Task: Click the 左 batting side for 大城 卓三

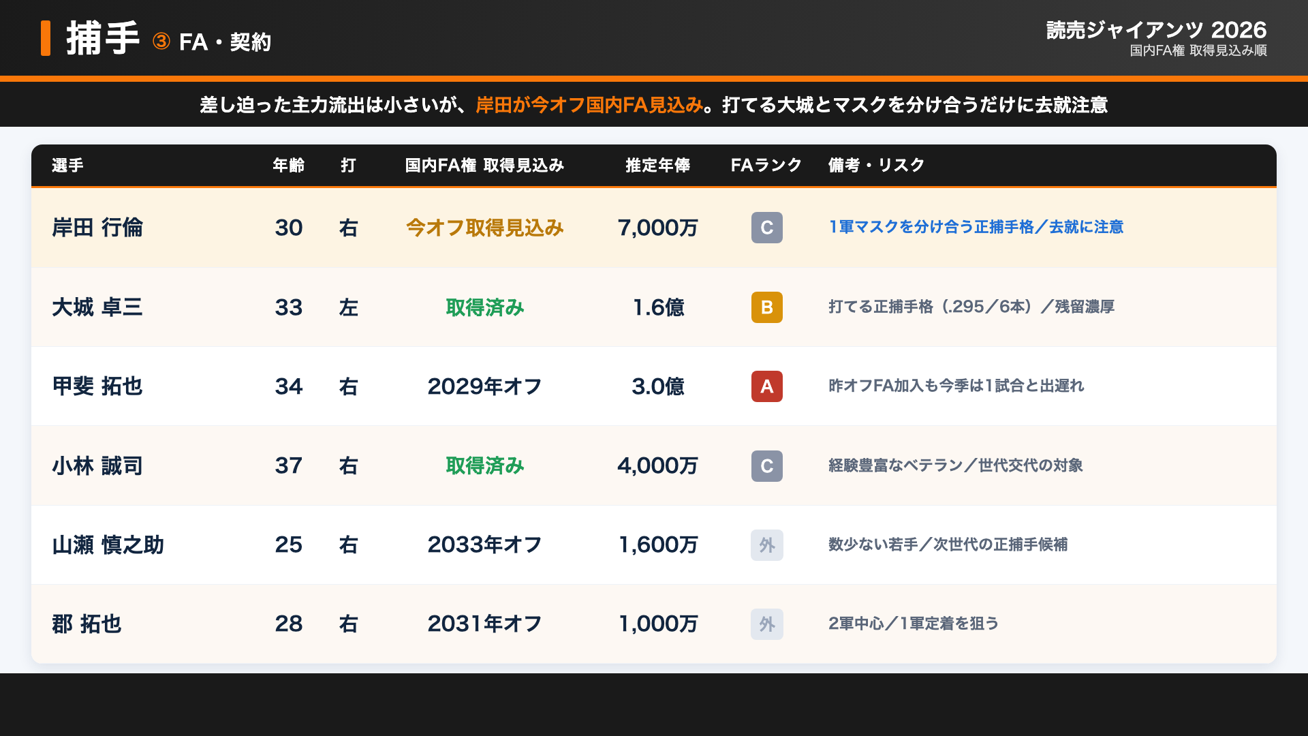Action: pyautogui.click(x=349, y=307)
